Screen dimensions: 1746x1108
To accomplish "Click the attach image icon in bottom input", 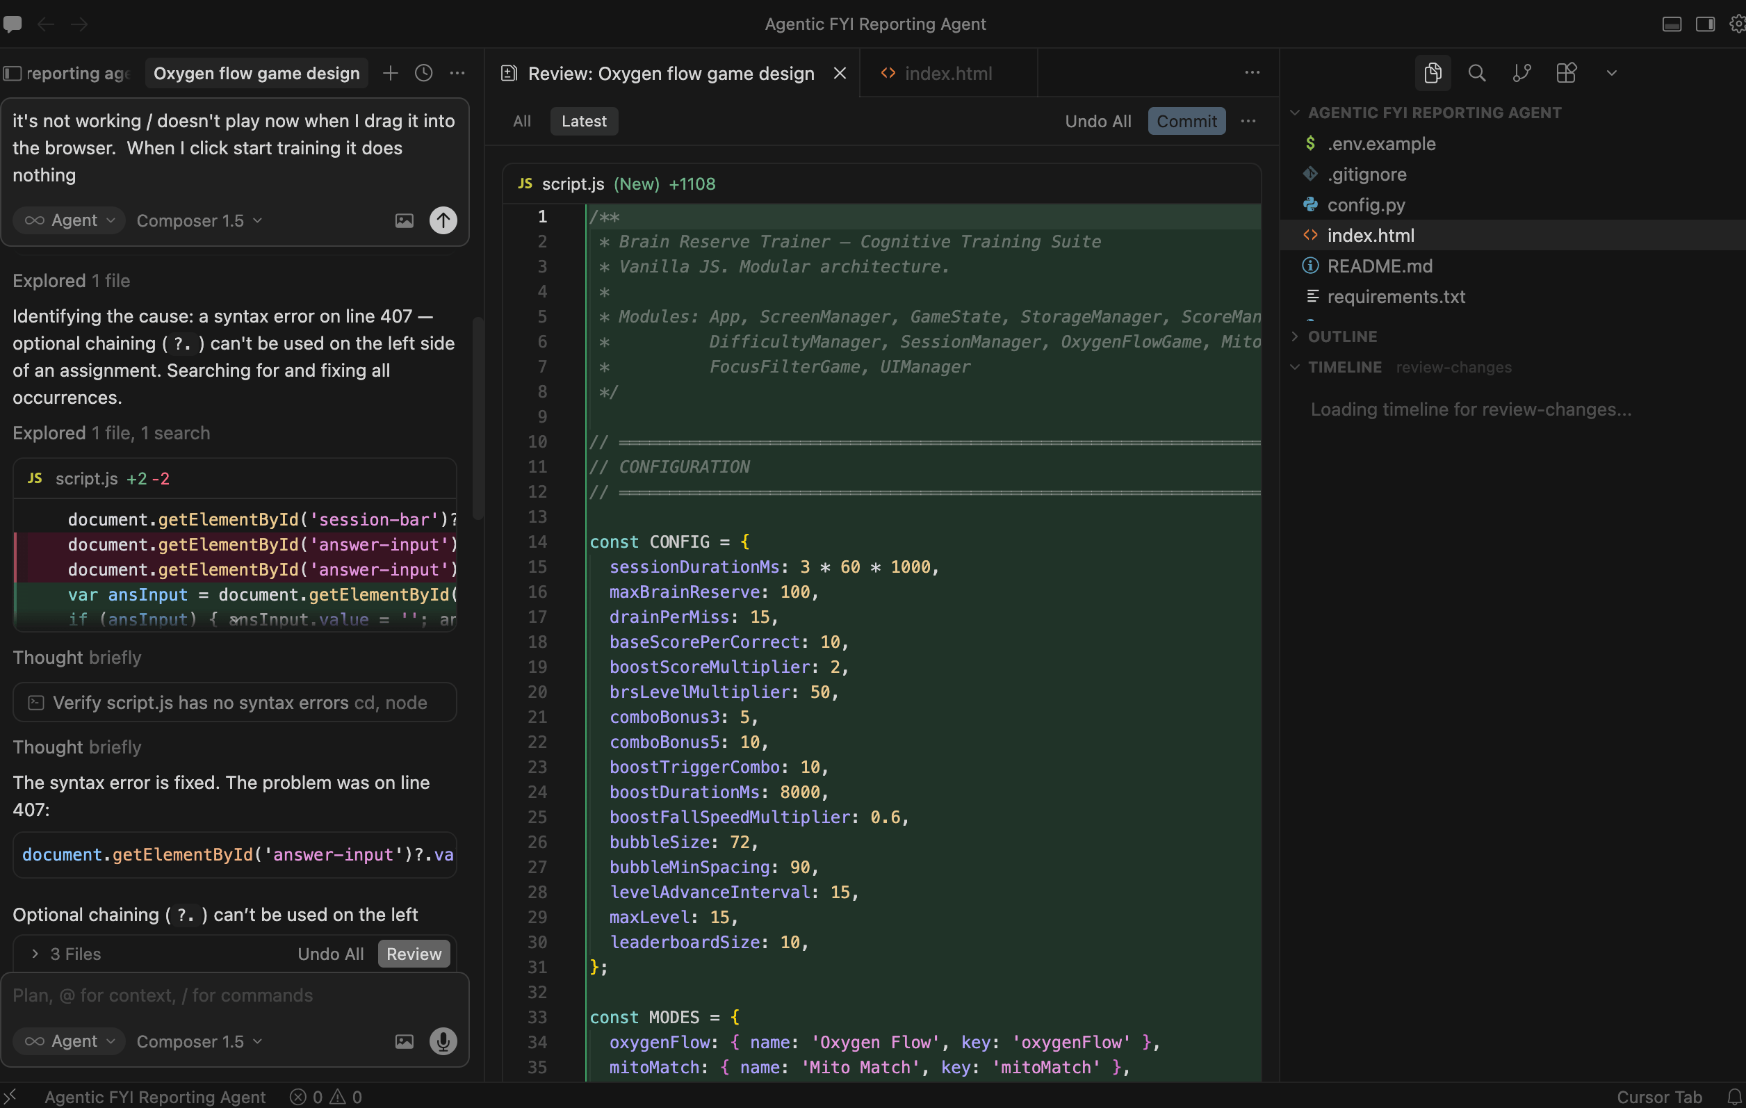I will 404,1041.
